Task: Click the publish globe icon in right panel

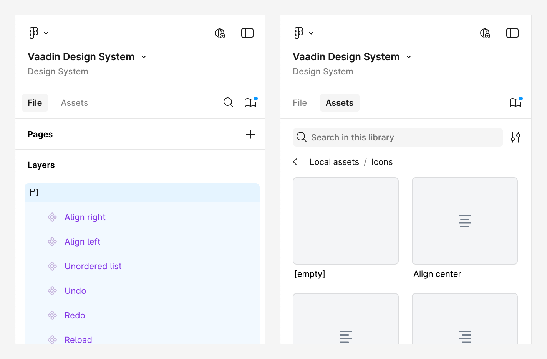Action: click(485, 33)
